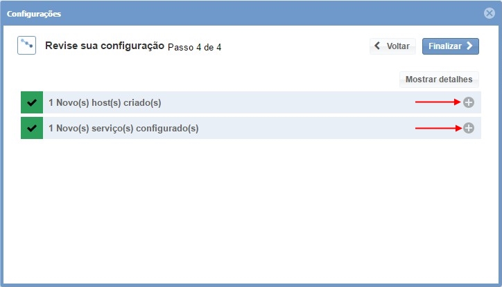
Task: Click the wizard network icon beside the heading
Action: click(26, 46)
